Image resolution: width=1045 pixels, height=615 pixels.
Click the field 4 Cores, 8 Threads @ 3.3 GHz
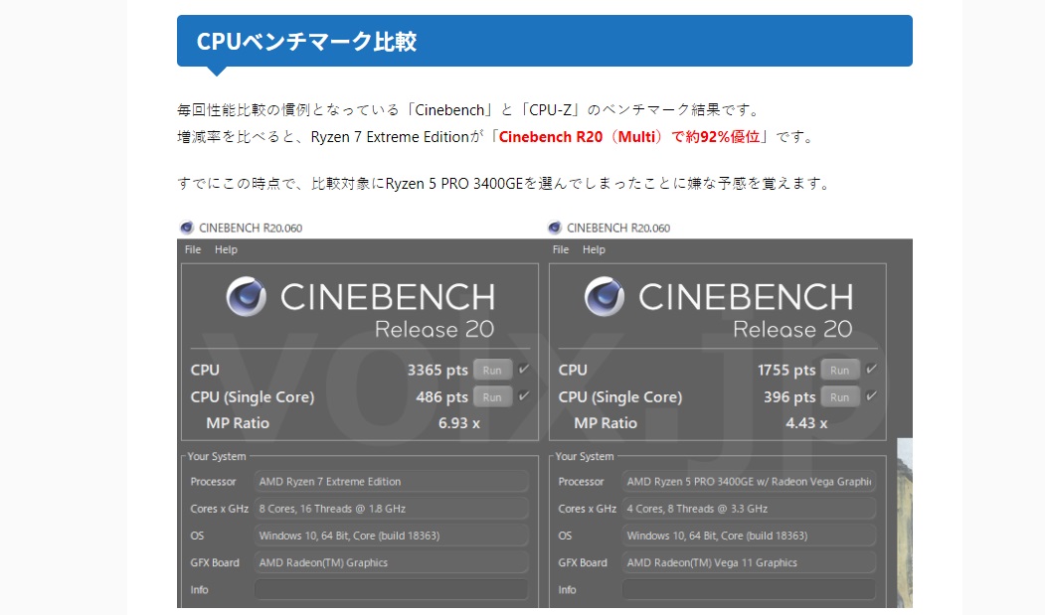click(x=749, y=509)
